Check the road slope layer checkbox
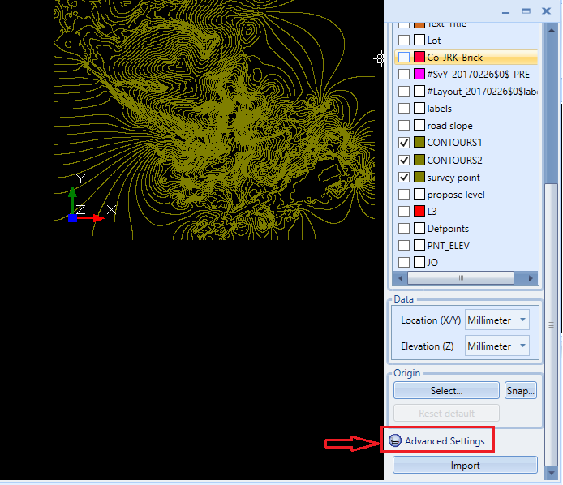 [x=404, y=125]
